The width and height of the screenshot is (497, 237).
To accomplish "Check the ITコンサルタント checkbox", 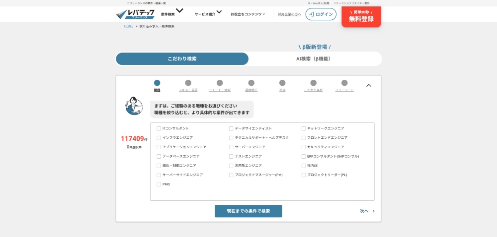I will (159, 128).
